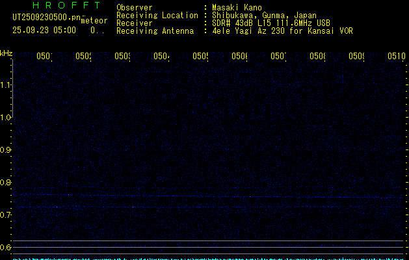Viewport: 409px width, 260px height.
Task: Click the 'Receiving Antenna' field label
Action: coord(155,31)
